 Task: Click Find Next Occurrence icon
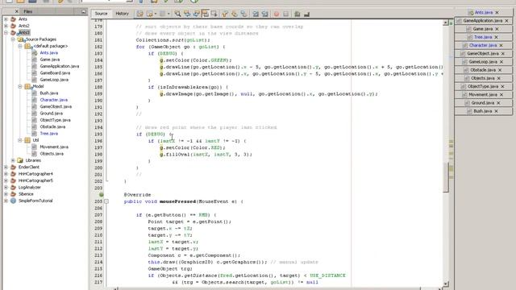196,14
